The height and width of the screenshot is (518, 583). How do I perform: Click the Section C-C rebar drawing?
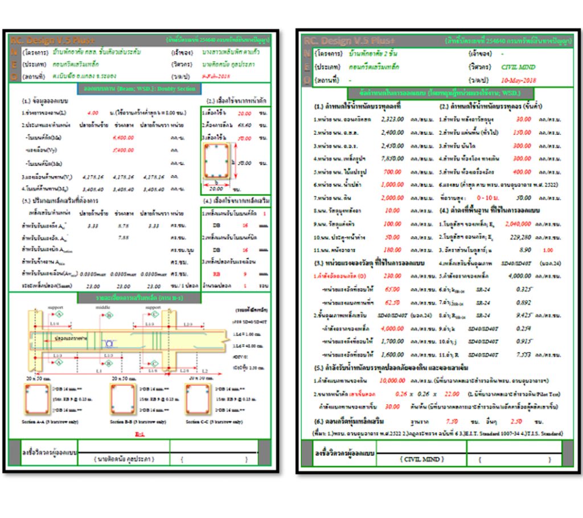point(198,400)
